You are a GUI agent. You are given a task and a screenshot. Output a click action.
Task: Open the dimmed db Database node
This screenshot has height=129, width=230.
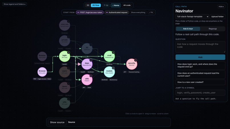[87, 48]
